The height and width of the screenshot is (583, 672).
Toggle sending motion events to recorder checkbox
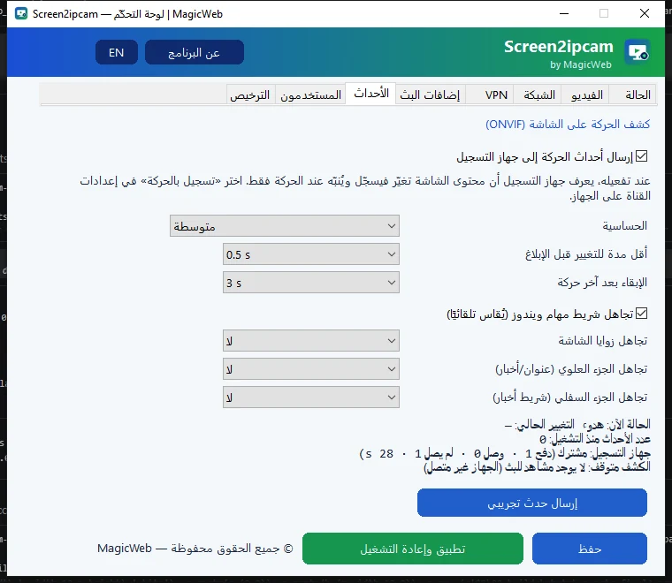(x=641, y=156)
